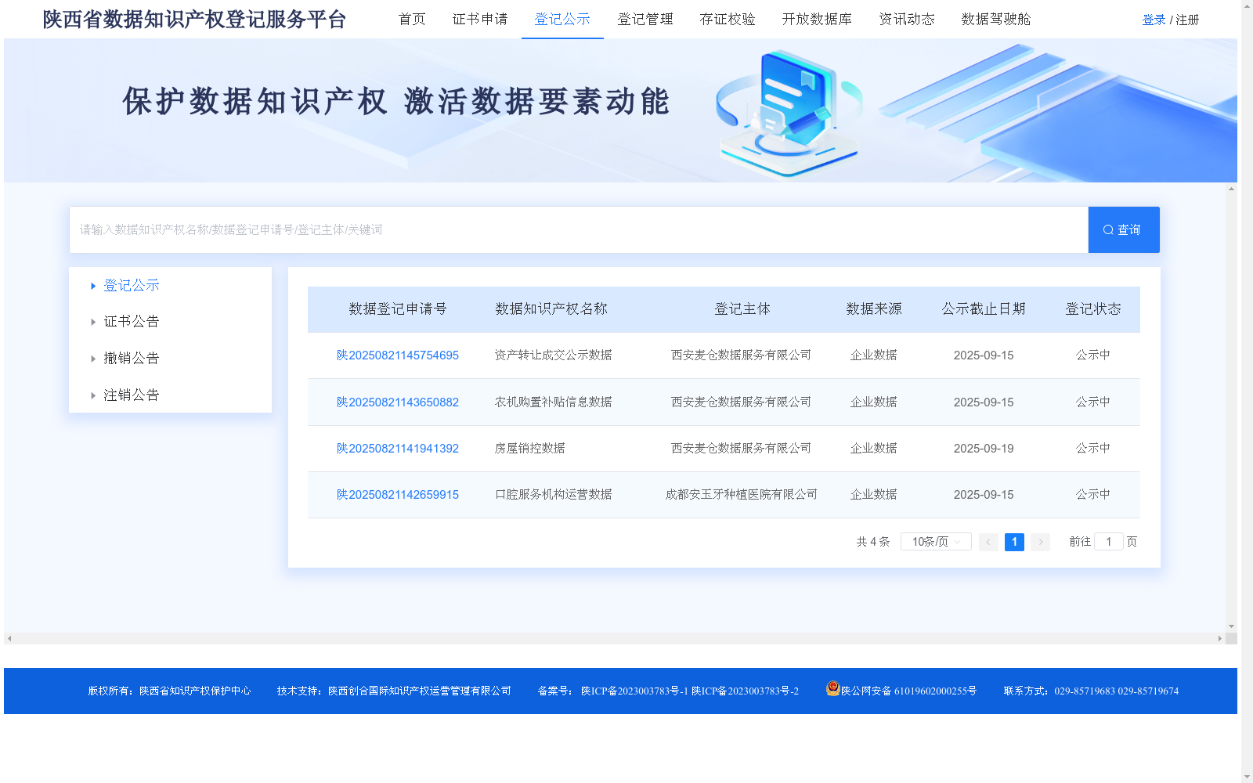Click the platform title 陕西省数据知识产权登记服务平台
The image size is (1253, 783).
(x=194, y=20)
